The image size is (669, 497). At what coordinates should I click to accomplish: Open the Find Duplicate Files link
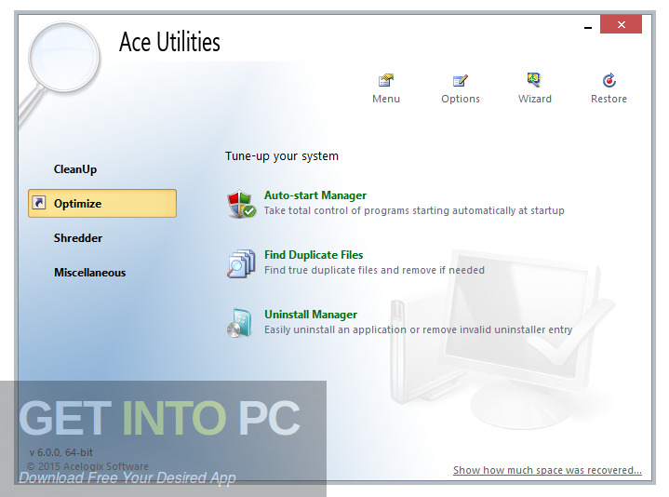tap(314, 255)
